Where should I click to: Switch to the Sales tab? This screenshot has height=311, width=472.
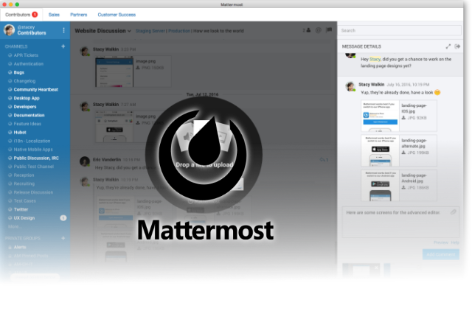pyautogui.click(x=54, y=15)
